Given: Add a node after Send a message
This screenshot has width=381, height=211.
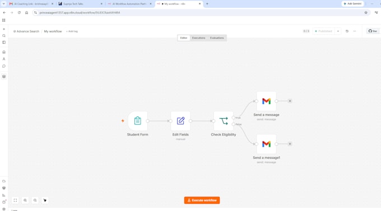Looking at the screenshot, I should [x=290, y=101].
